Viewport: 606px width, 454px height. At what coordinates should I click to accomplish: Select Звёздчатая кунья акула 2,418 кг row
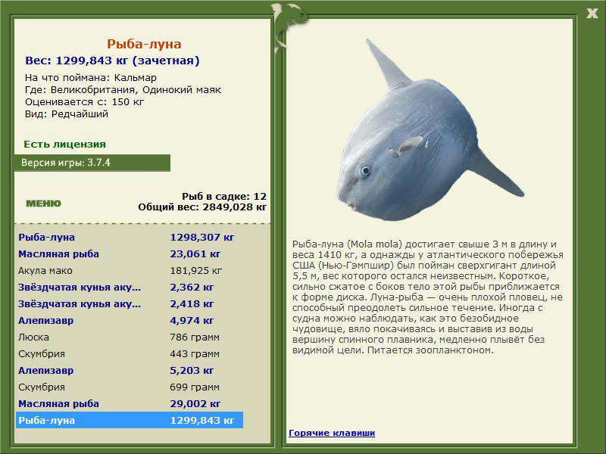pos(130,303)
